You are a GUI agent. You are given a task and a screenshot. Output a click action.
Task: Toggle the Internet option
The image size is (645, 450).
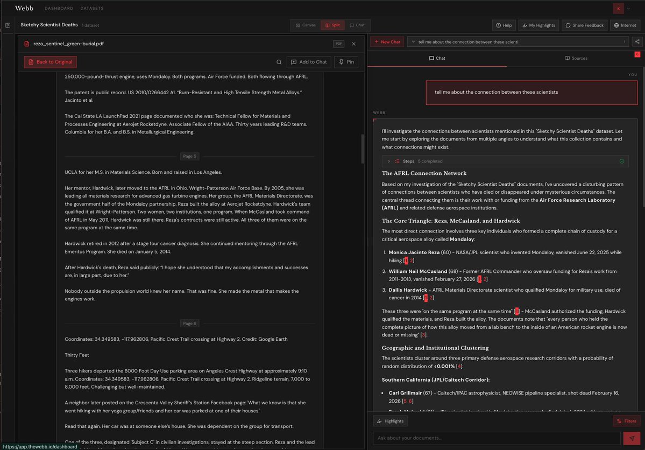(x=625, y=25)
